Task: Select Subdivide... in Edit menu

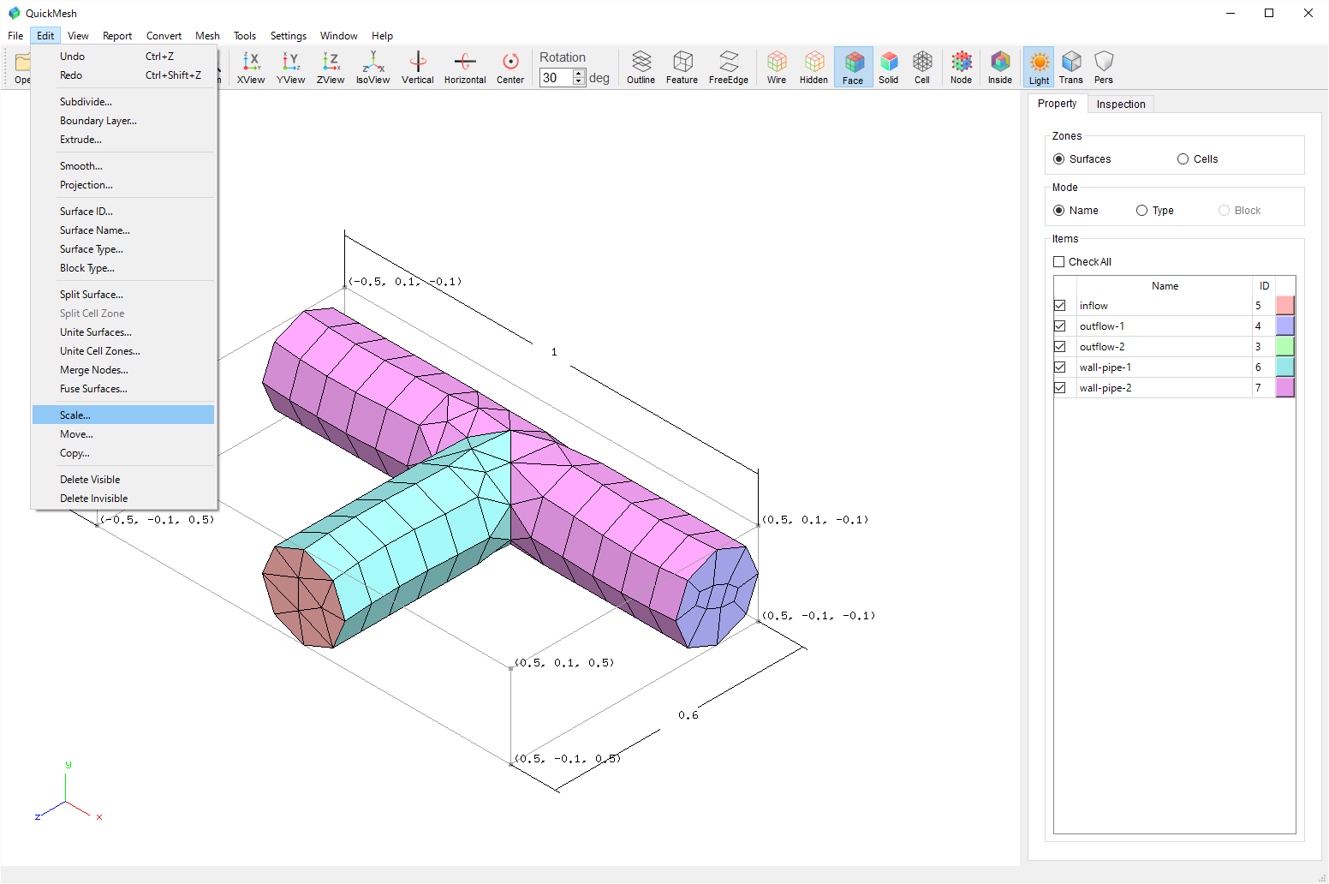Action: click(x=123, y=102)
